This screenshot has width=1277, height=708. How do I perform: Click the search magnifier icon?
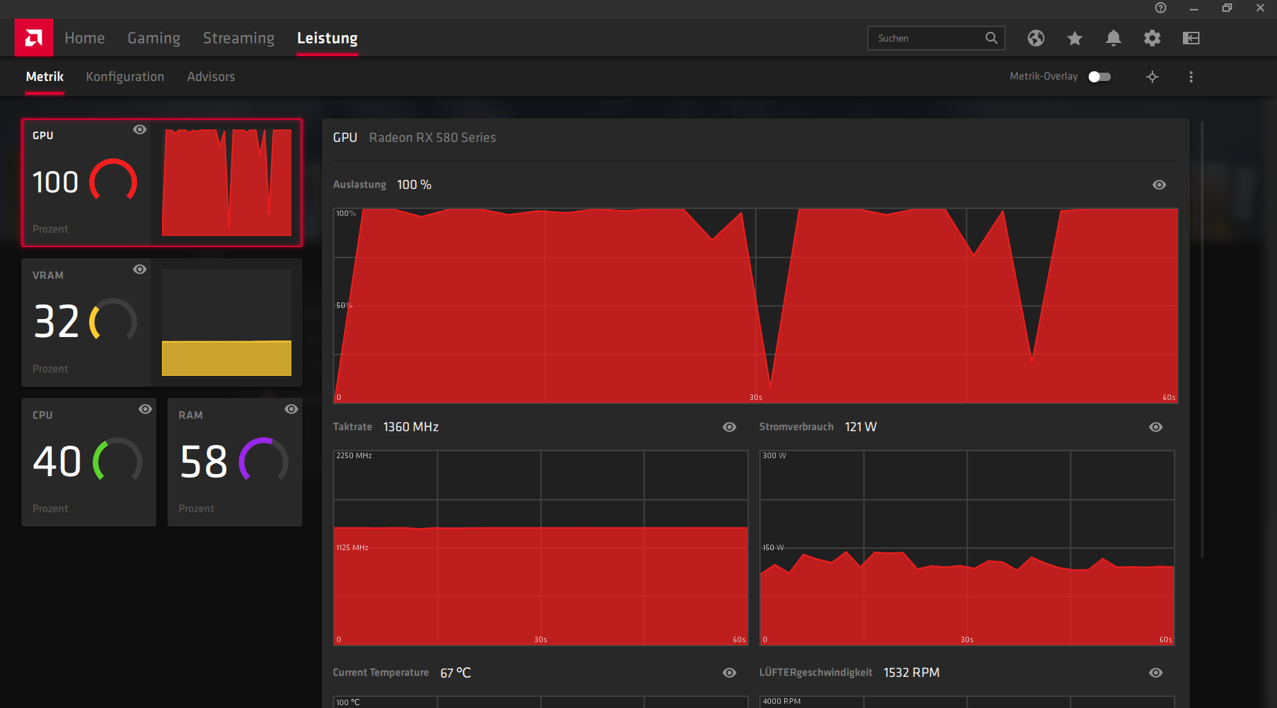point(991,38)
